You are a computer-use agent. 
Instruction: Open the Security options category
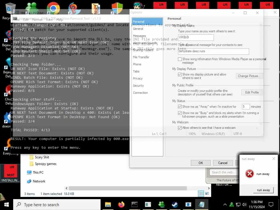pyautogui.click(x=138, y=86)
